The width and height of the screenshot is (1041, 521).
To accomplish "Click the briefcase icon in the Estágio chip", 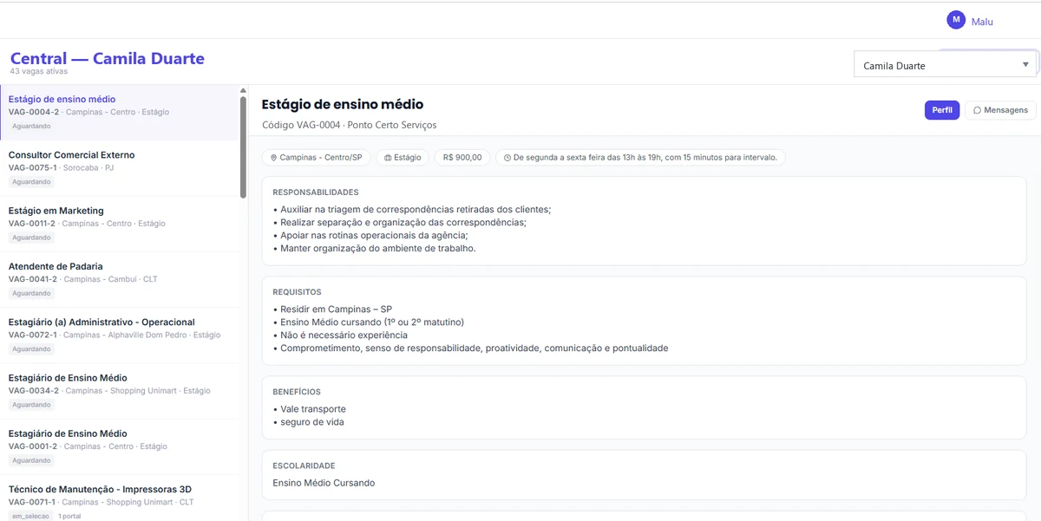I will click(x=388, y=158).
